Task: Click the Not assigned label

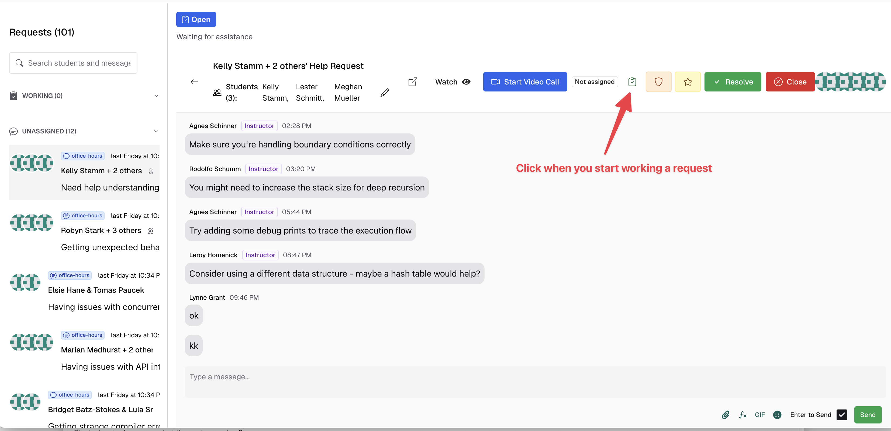Action: (594, 82)
